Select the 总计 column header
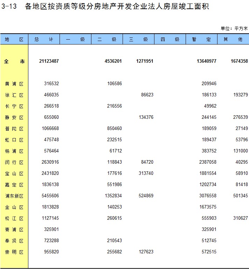The height and width of the screenshot is (280, 249). 44,39
